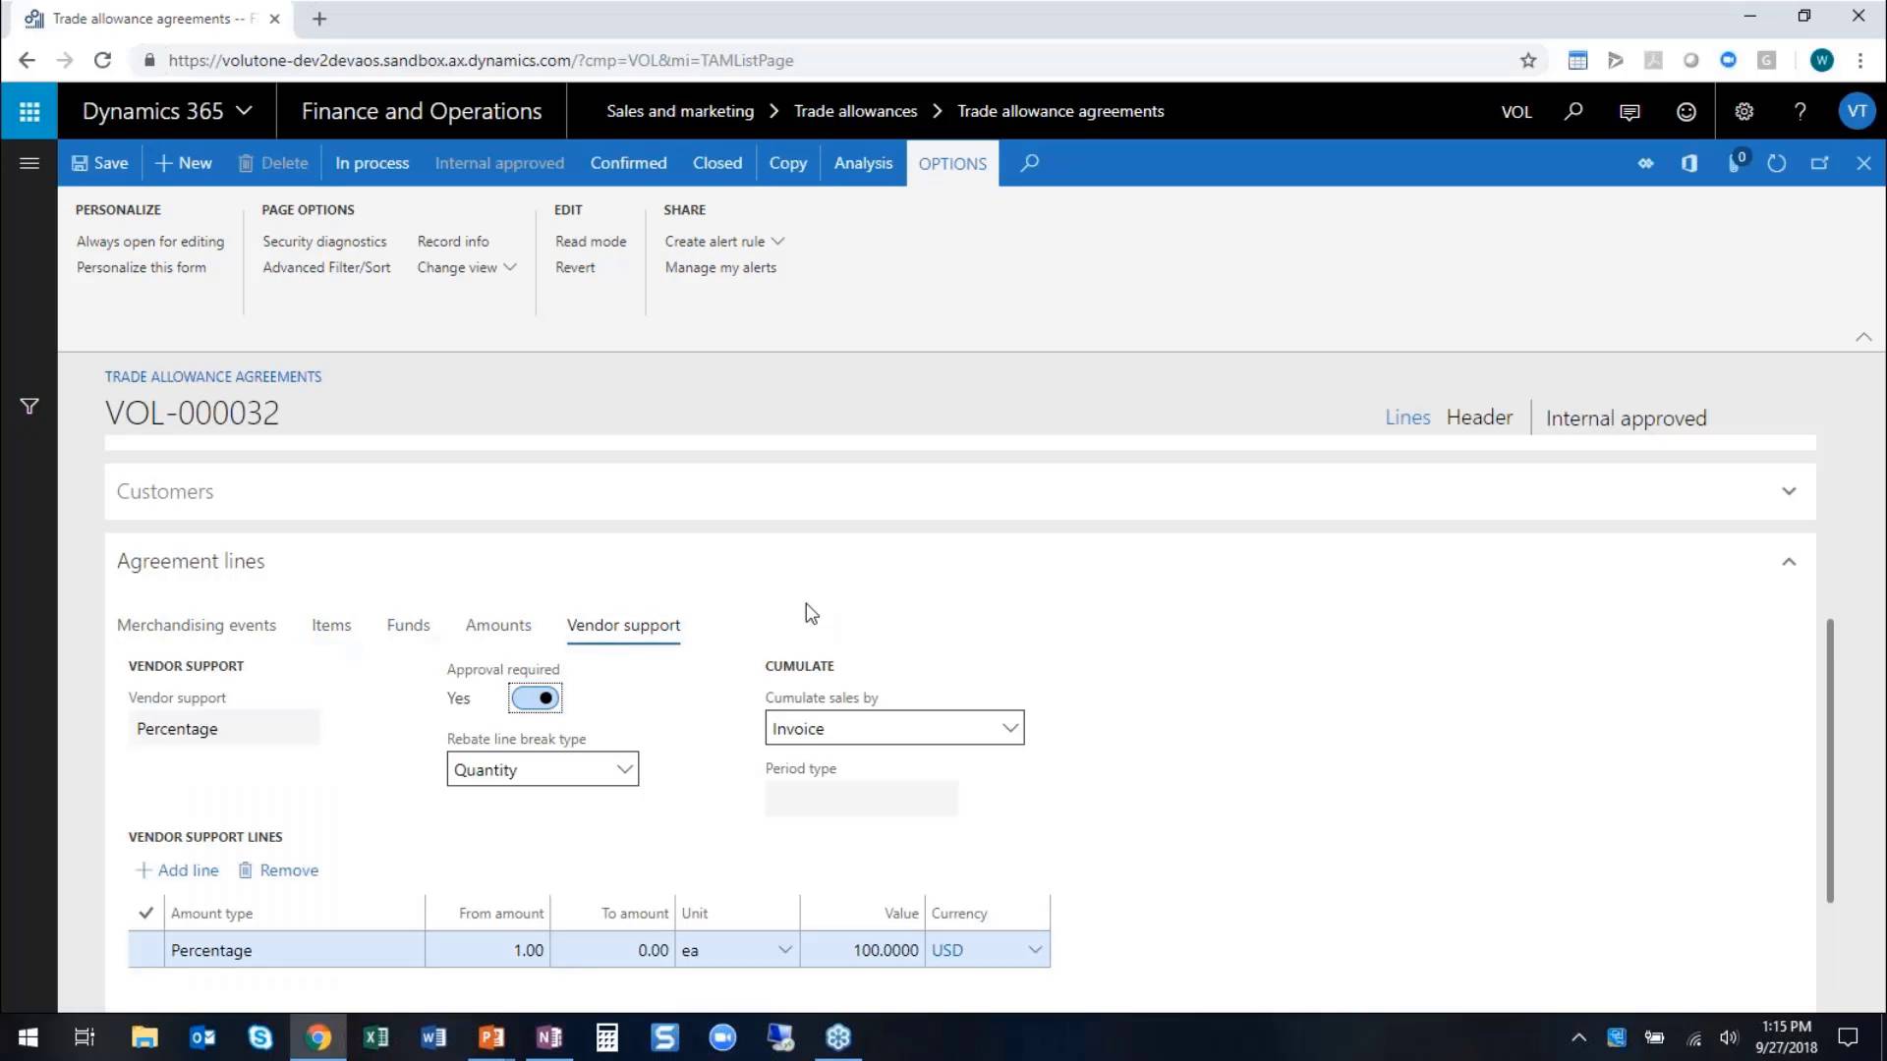This screenshot has width=1887, height=1061.
Task: Open the hamburger navigation menu
Action: [29, 163]
